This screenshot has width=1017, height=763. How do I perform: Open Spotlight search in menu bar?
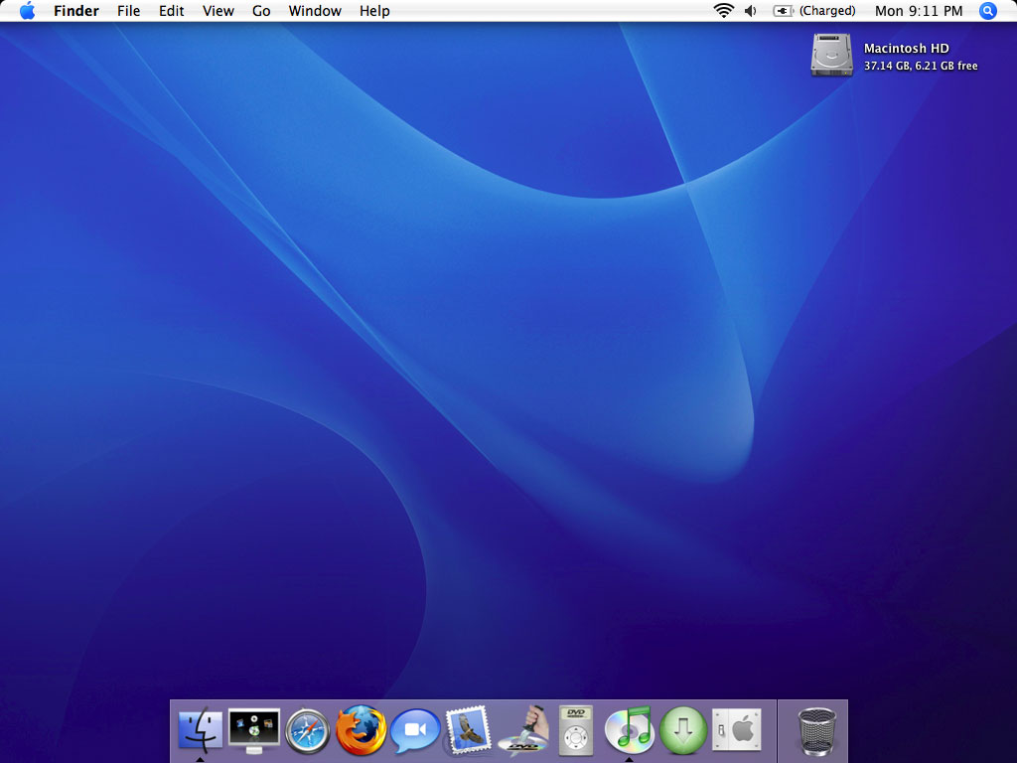click(987, 11)
